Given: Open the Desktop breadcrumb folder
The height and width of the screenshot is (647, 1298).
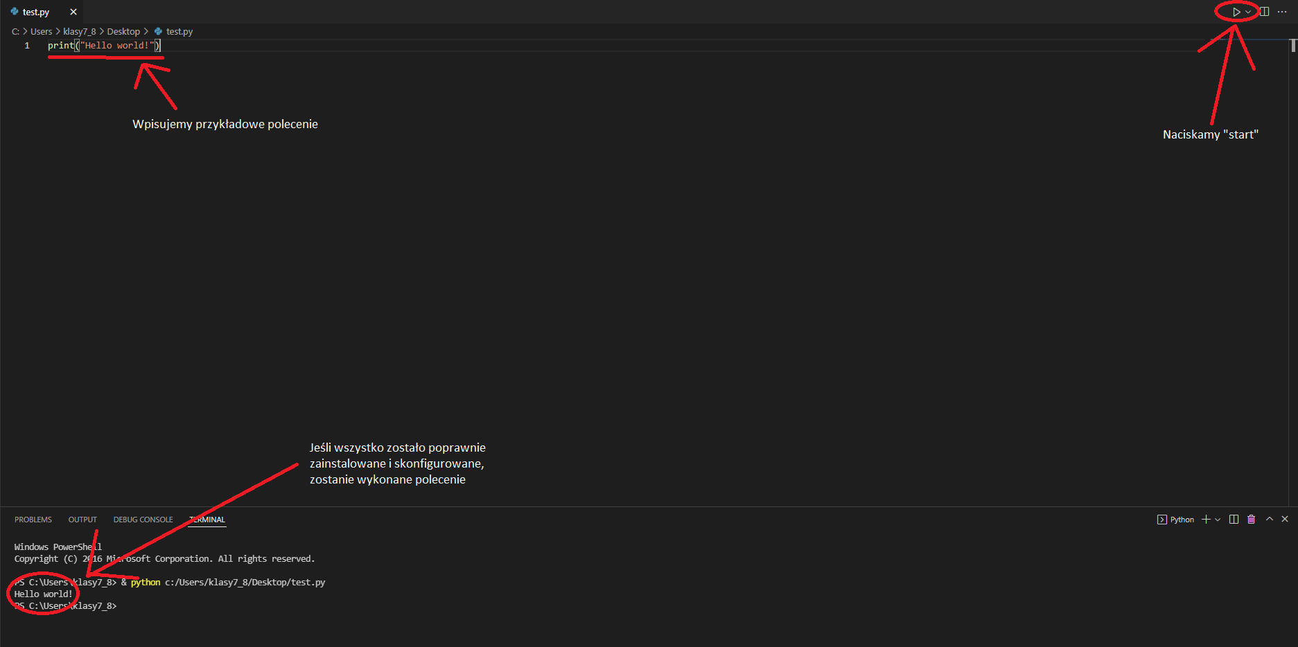Looking at the screenshot, I should tap(123, 31).
